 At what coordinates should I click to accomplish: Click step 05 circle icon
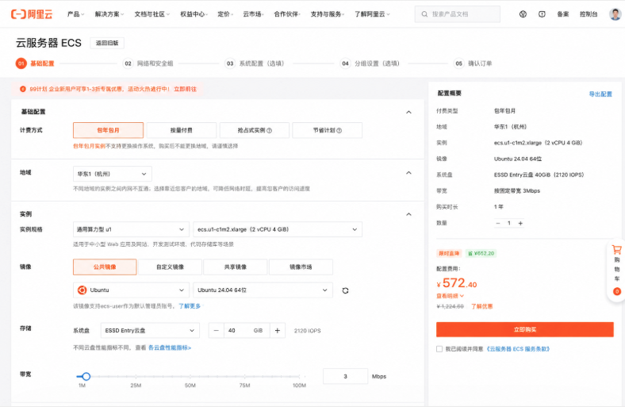[x=458, y=63]
